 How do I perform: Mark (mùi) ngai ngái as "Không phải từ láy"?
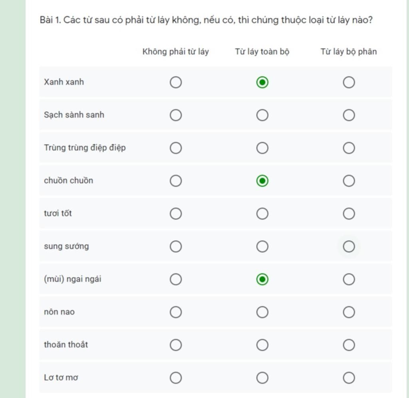point(176,279)
